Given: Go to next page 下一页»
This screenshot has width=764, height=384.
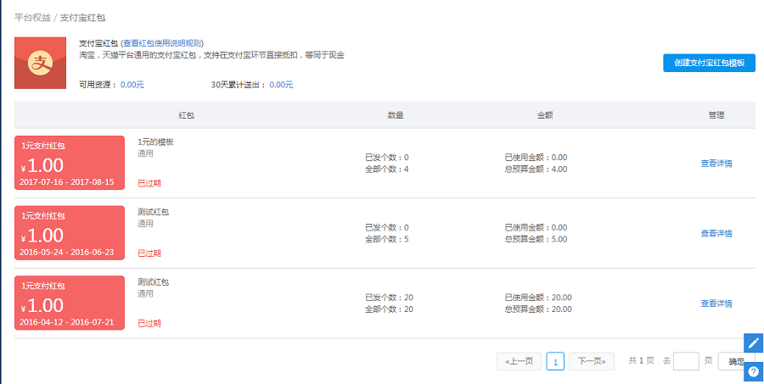Looking at the screenshot, I should [x=592, y=361].
